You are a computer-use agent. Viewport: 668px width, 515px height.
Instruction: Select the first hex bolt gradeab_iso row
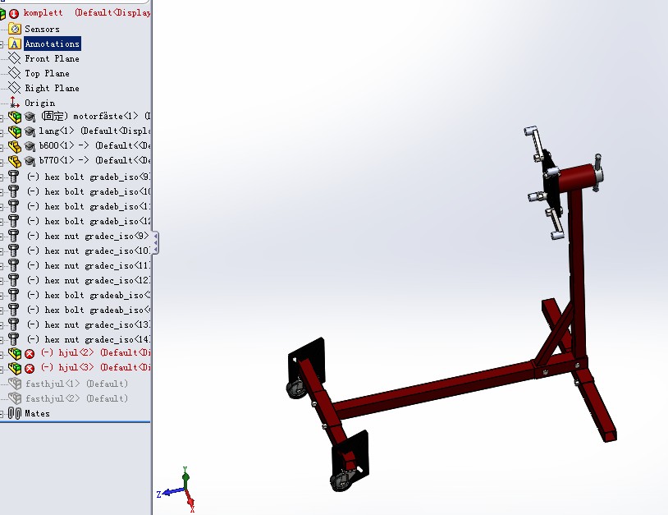(89, 295)
